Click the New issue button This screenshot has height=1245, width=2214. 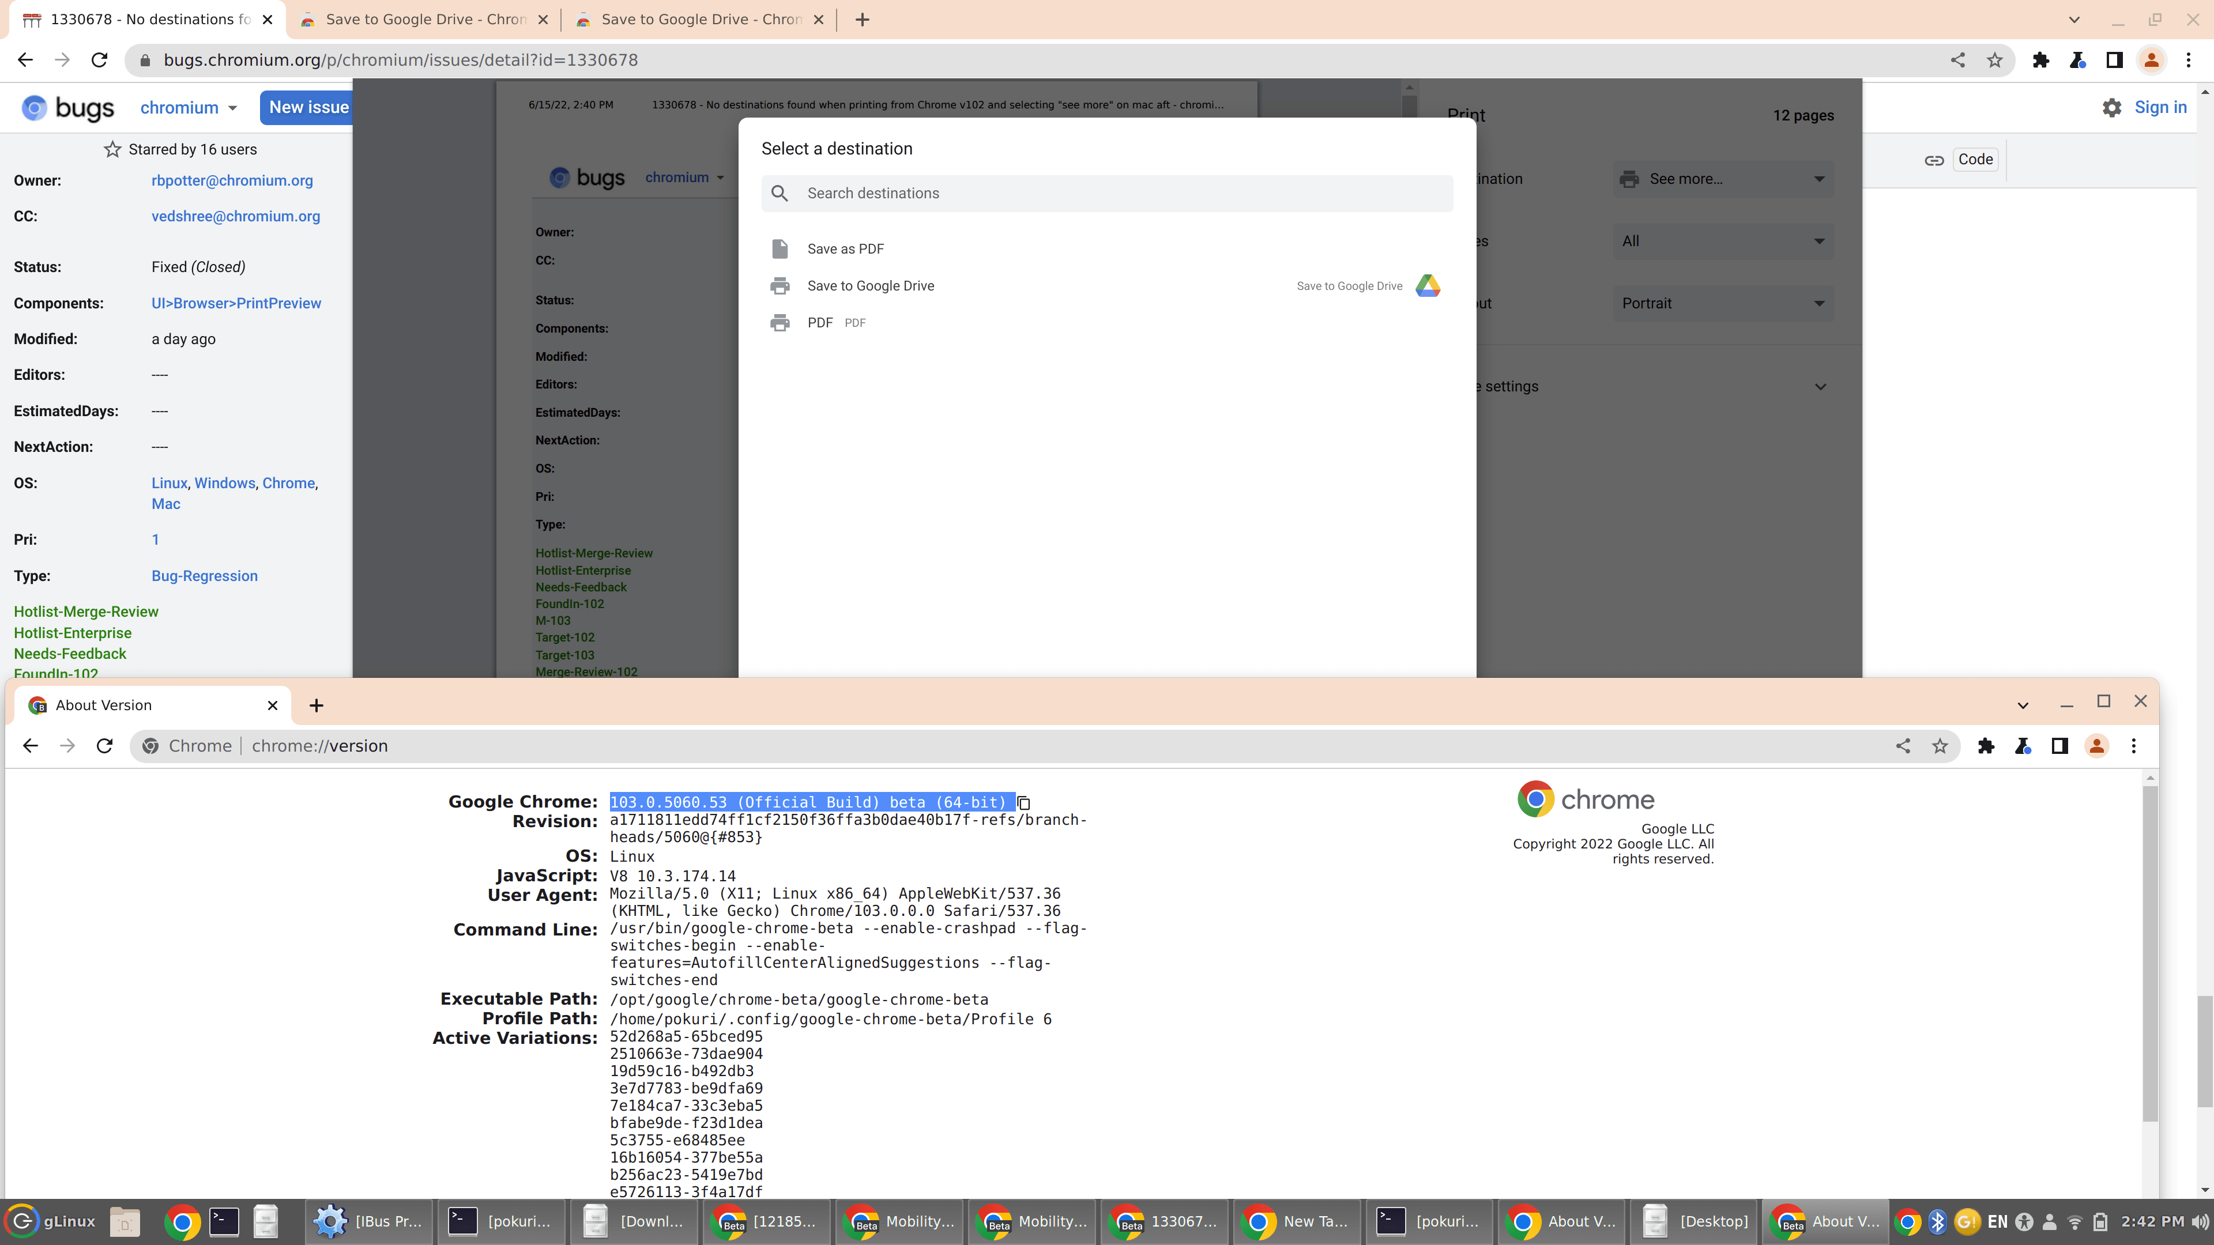tap(307, 107)
